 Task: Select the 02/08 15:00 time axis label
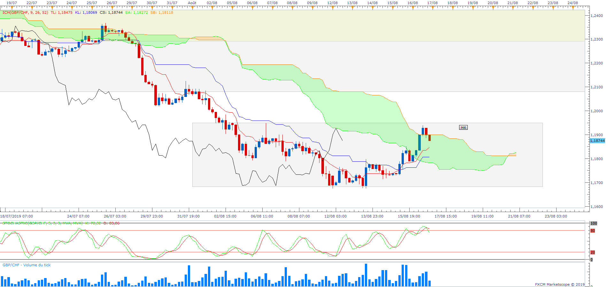(x=225, y=216)
